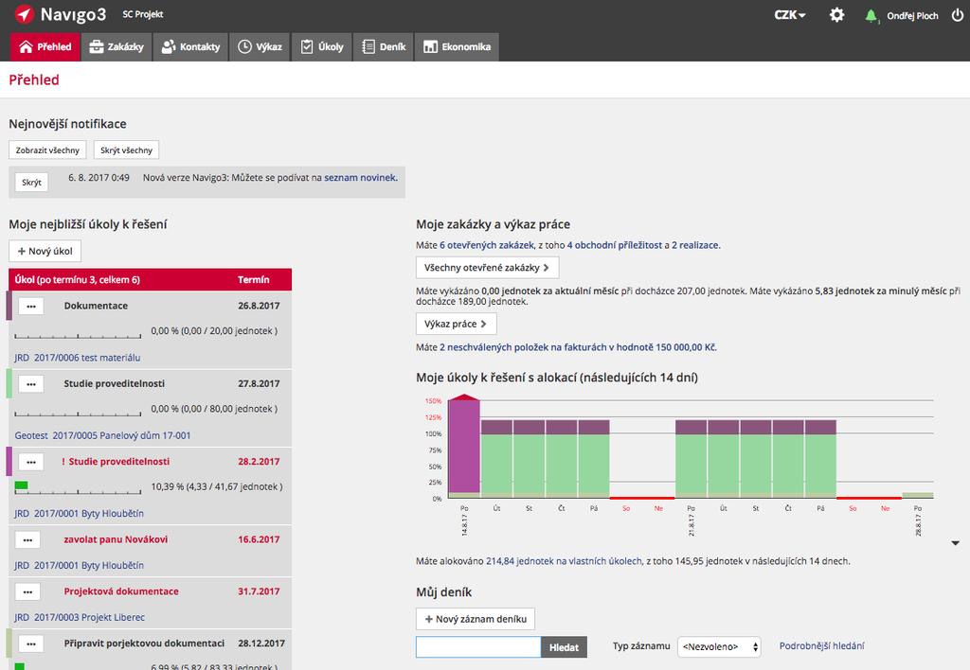The image size is (970, 670).
Task: Open the Podrobnější hledání link
Action: pyautogui.click(x=821, y=646)
